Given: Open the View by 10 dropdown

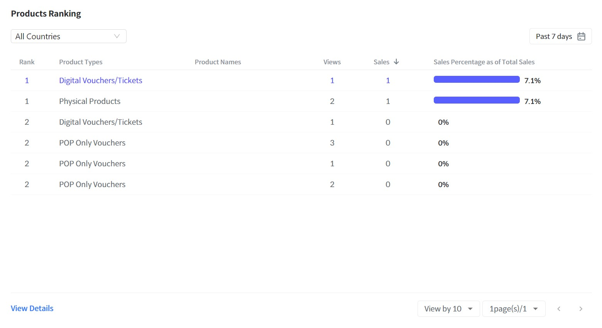Looking at the screenshot, I should [x=448, y=309].
